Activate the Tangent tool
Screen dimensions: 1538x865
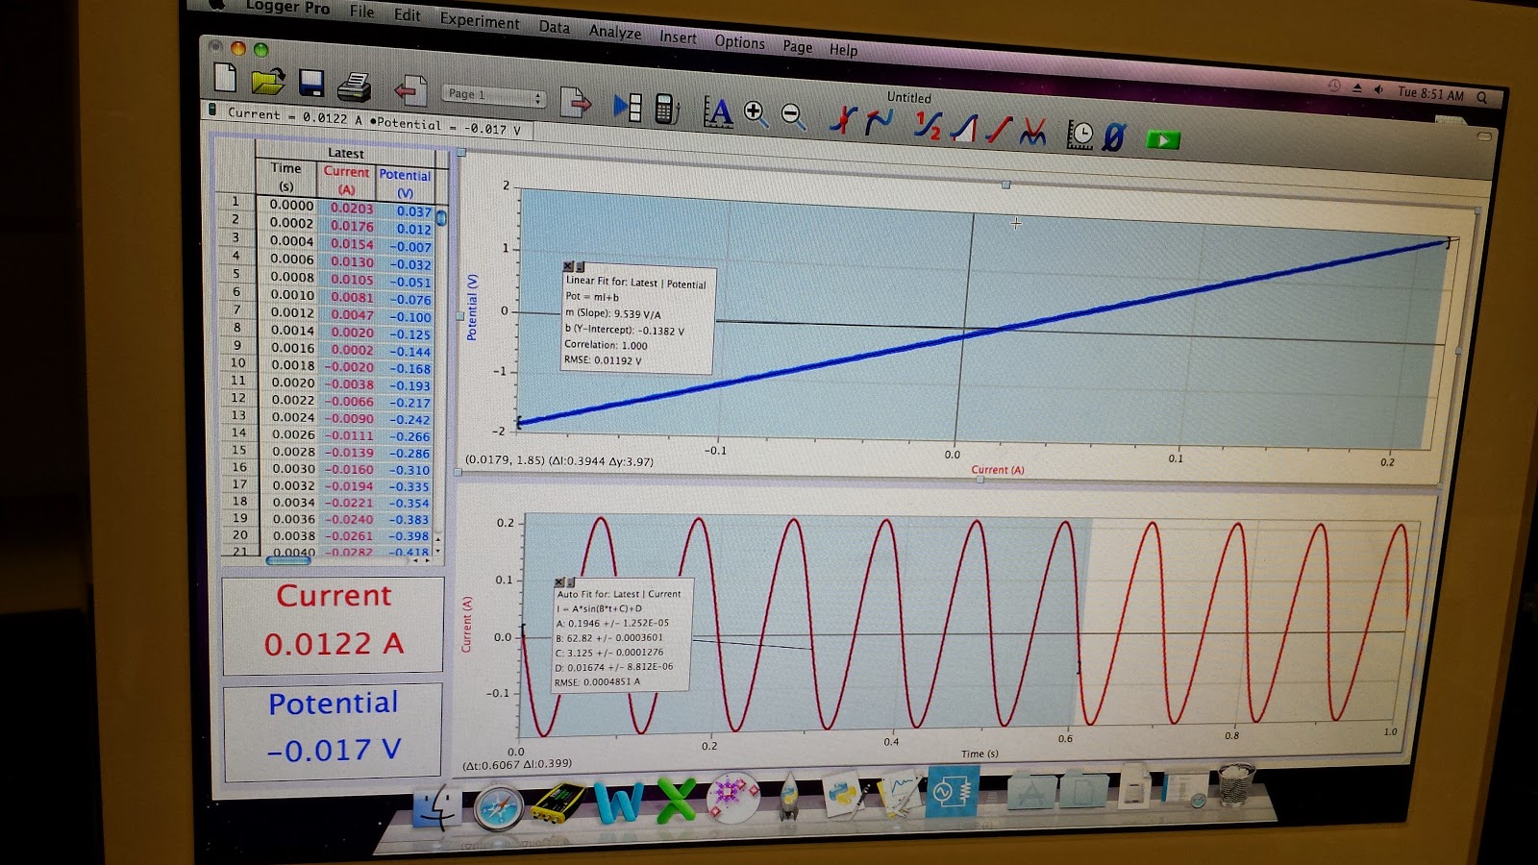[x=879, y=122]
